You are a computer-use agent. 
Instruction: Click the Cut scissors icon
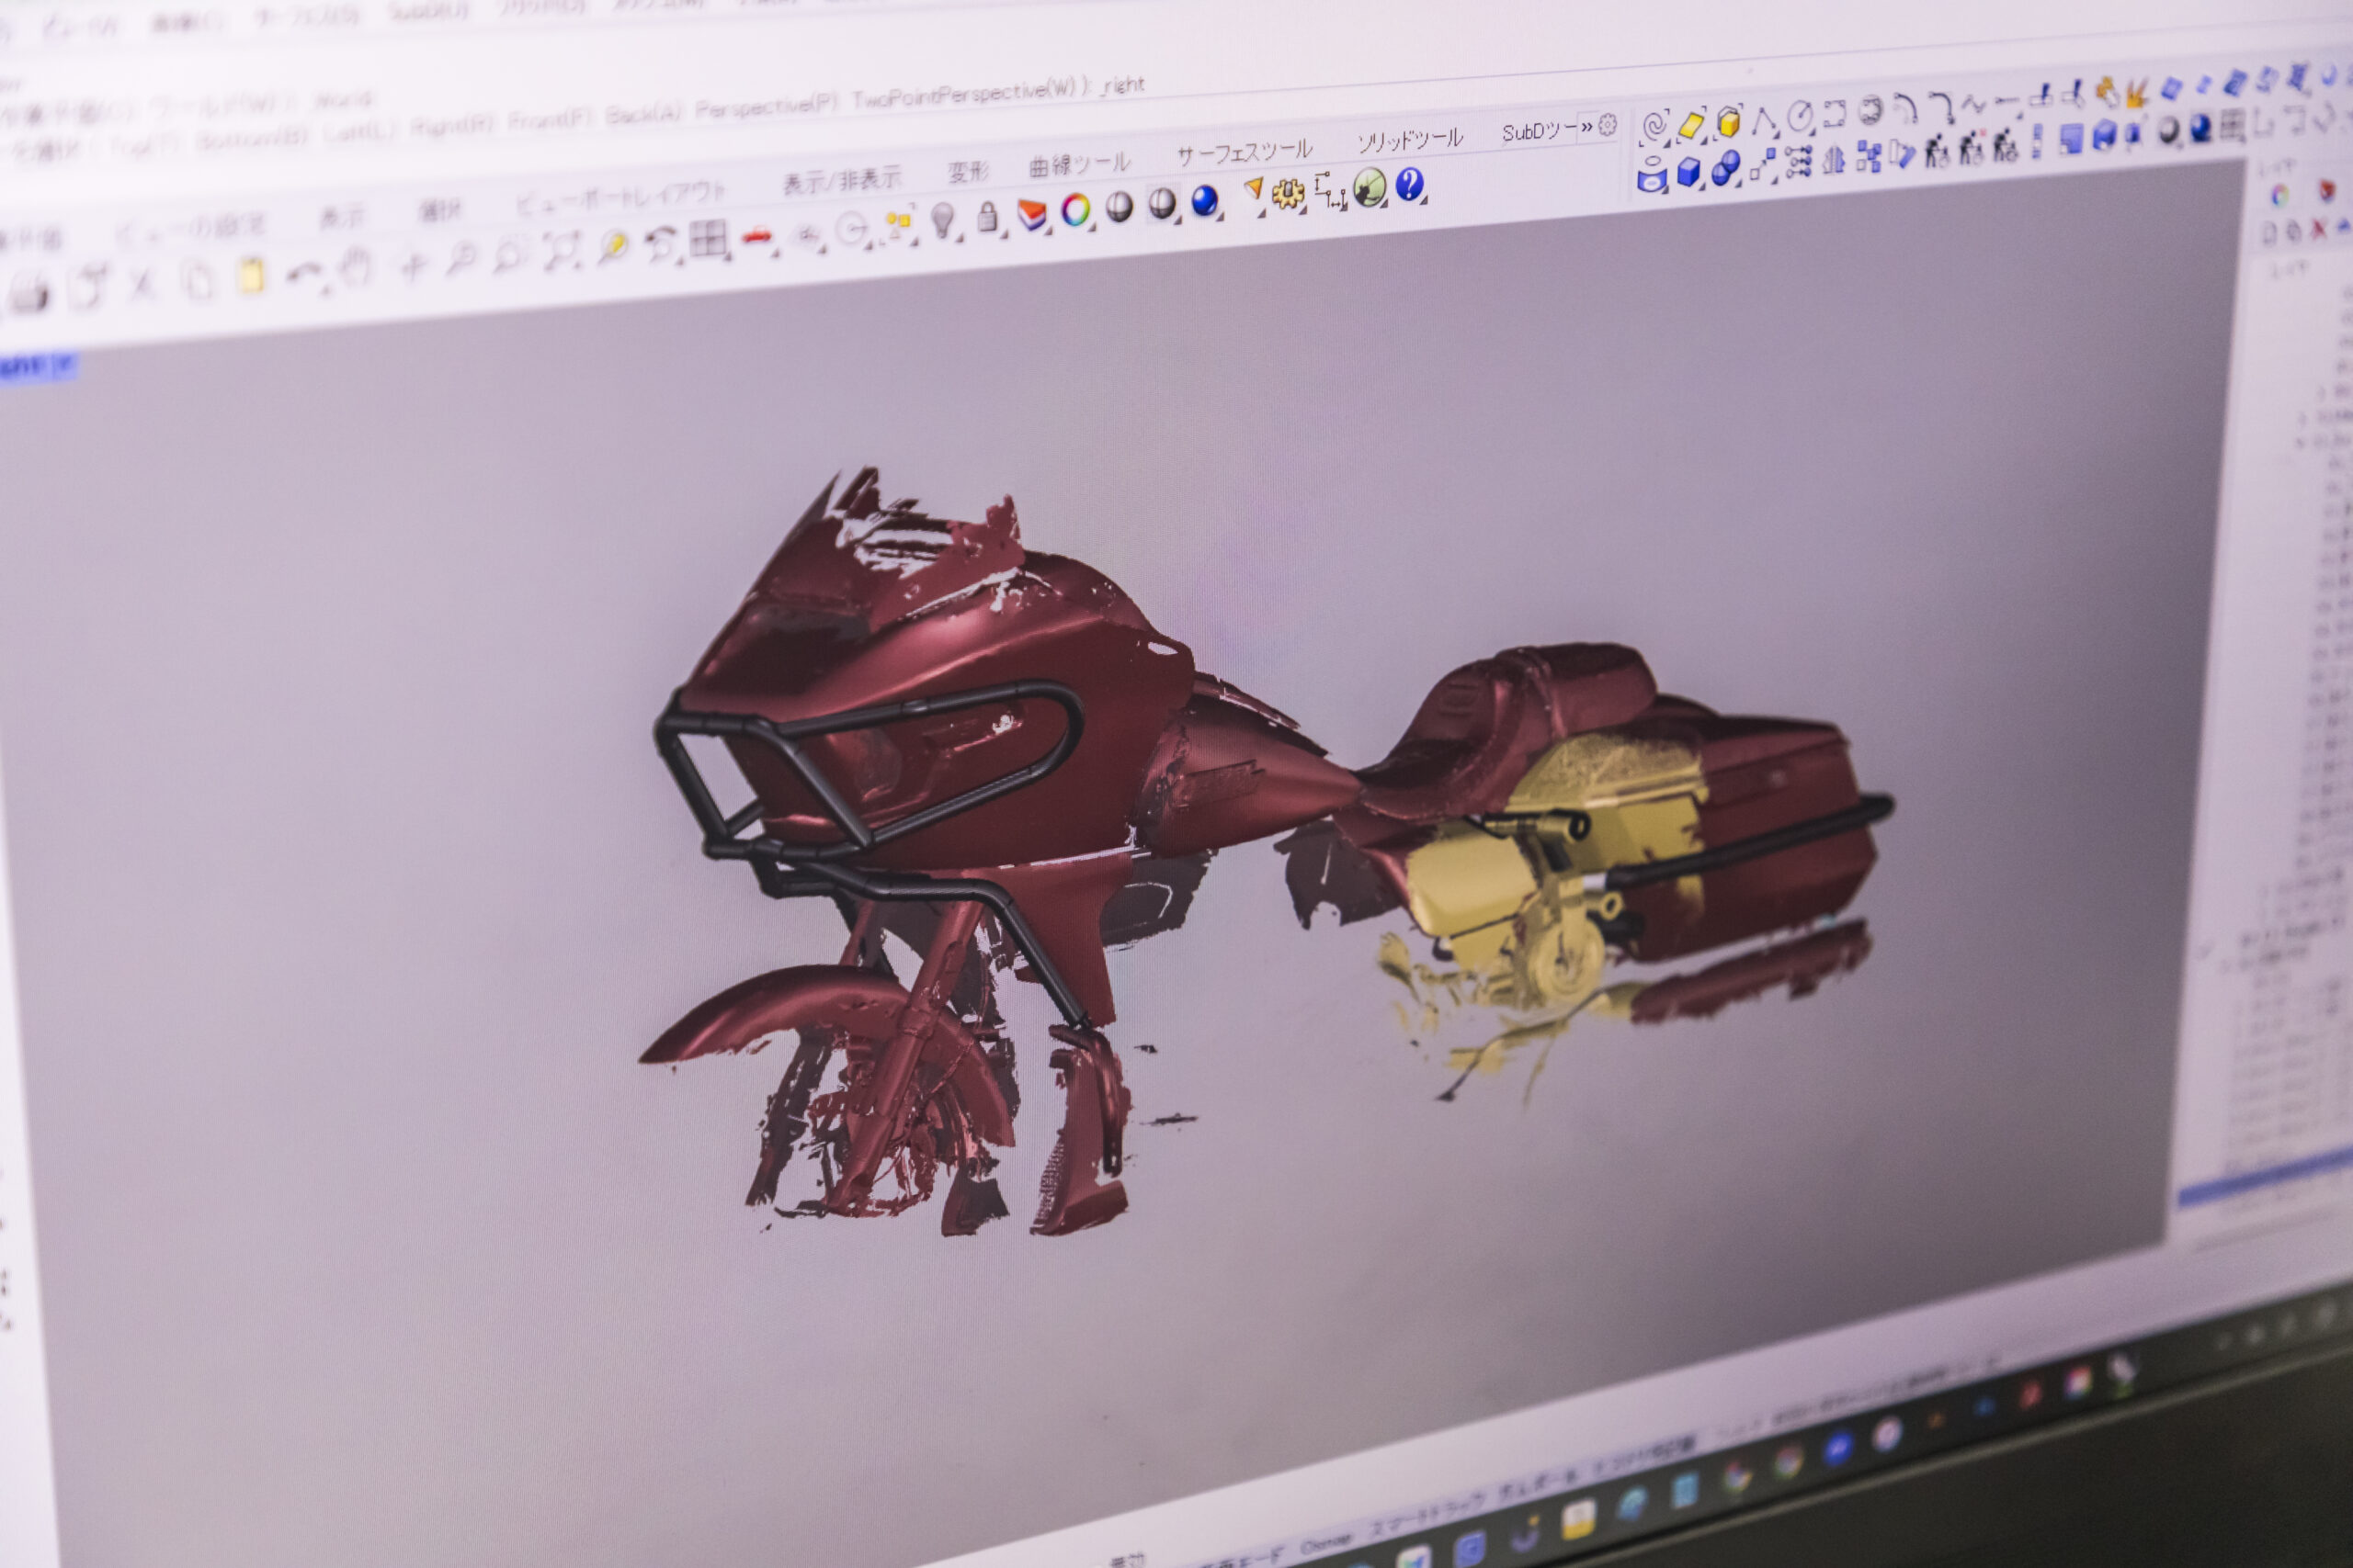[x=141, y=286]
